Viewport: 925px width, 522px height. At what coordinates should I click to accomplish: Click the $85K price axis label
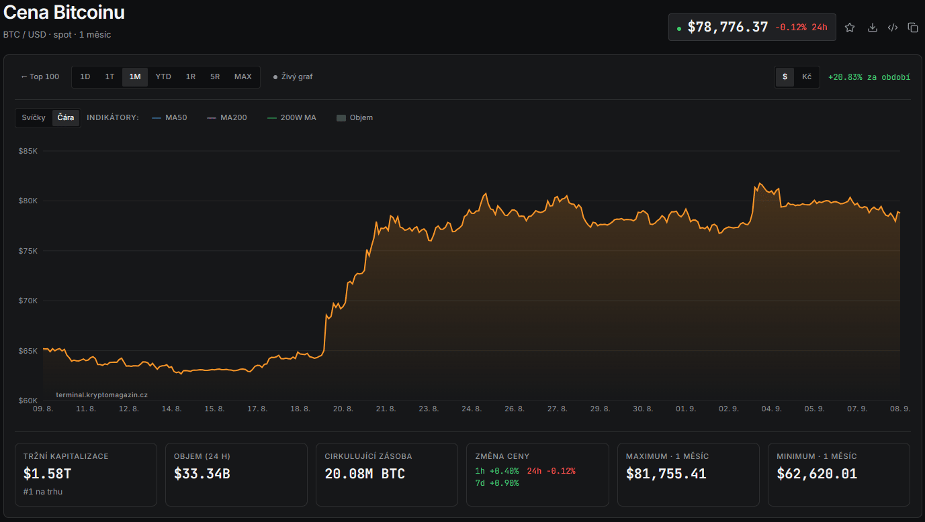point(28,151)
